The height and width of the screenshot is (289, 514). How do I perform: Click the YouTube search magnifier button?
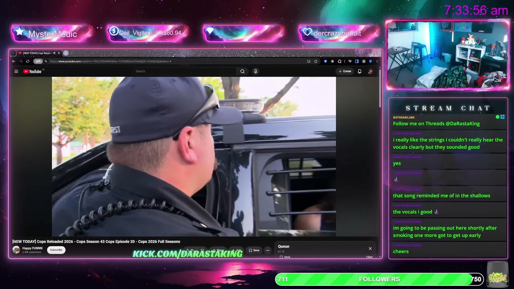click(243, 71)
